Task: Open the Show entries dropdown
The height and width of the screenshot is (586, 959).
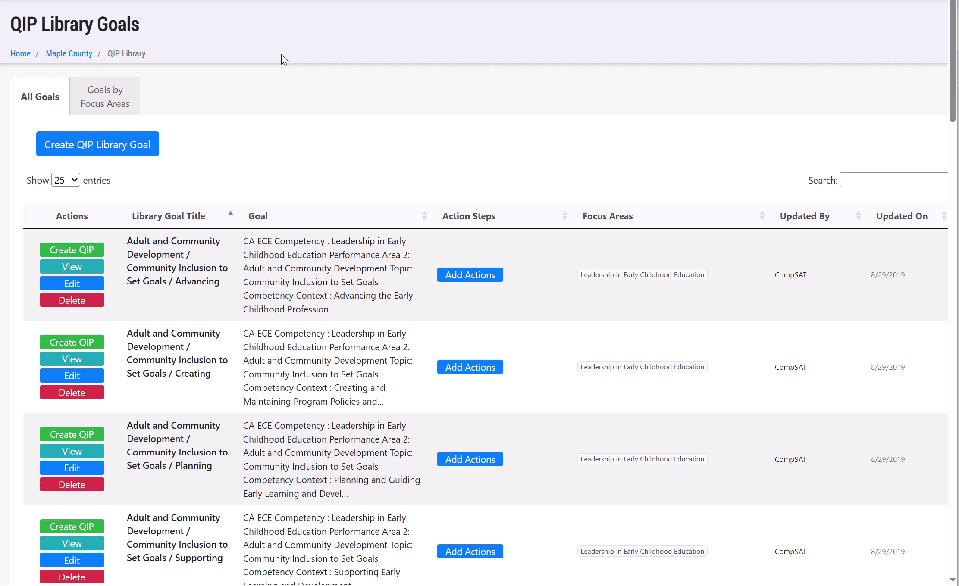Action: click(66, 180)
